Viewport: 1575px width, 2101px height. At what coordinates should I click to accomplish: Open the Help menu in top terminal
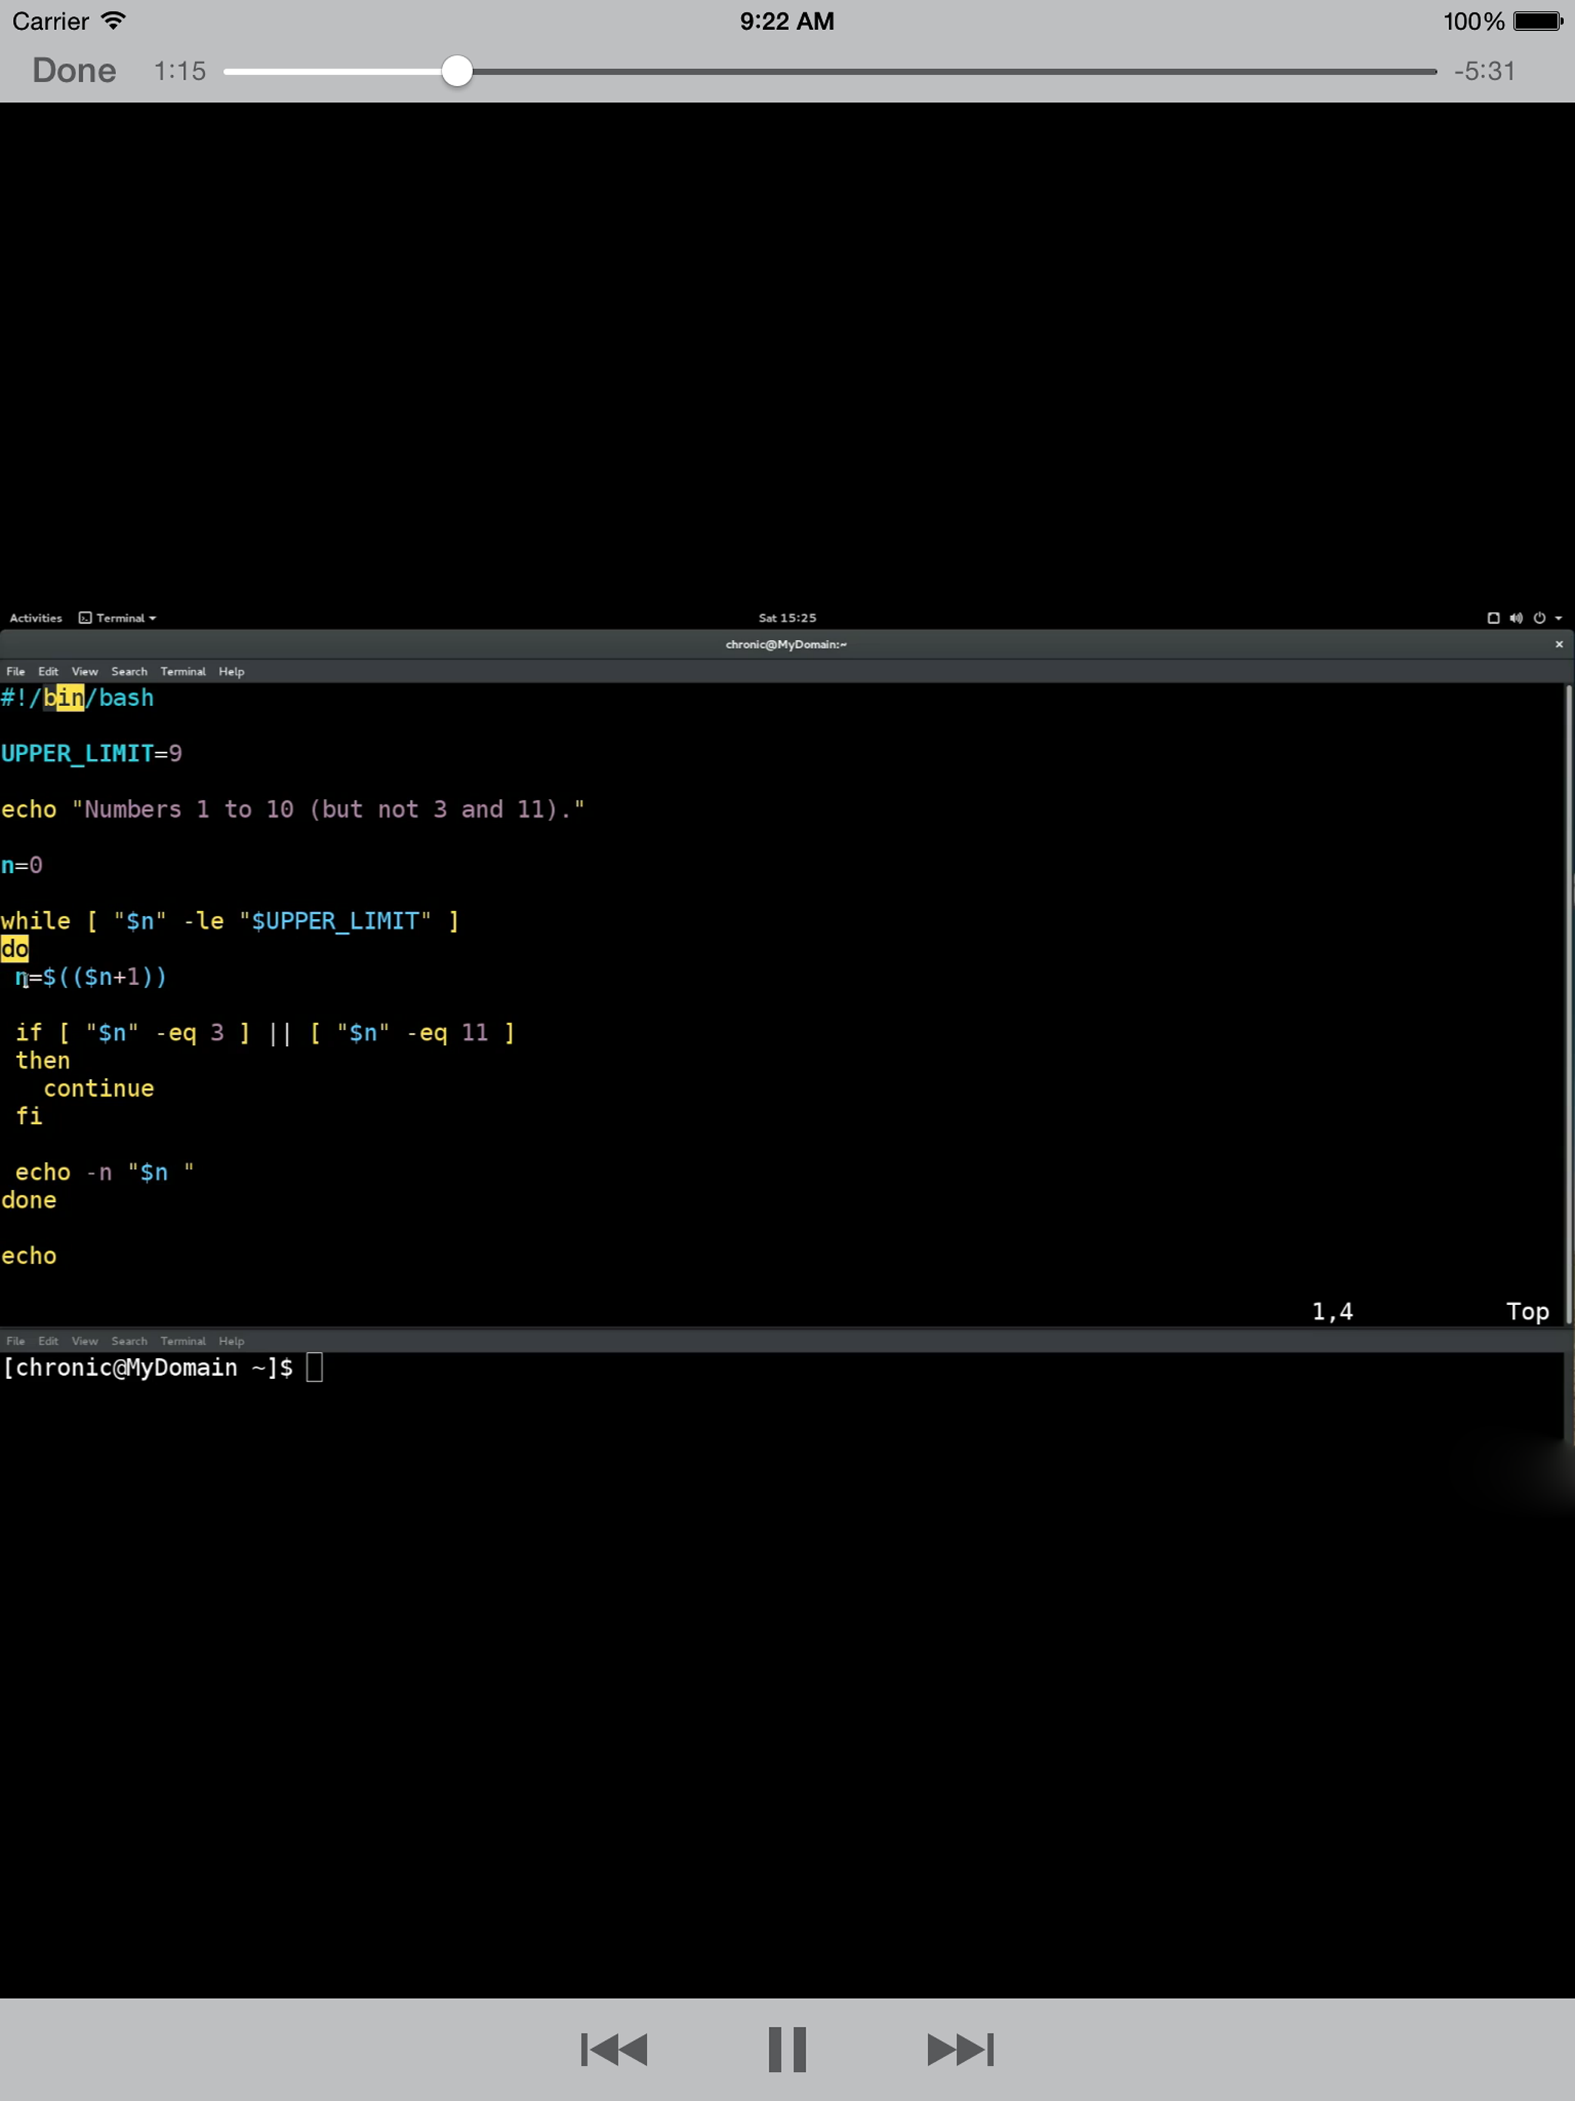click(231, 671)
